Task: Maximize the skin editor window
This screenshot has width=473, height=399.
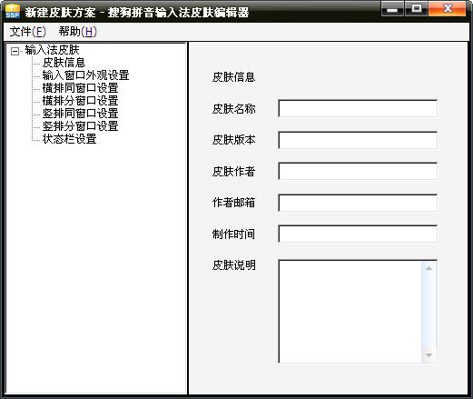Action: [416, 8]
